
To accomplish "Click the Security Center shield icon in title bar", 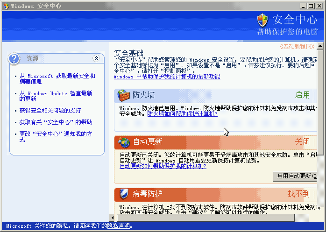I will [x=6, y=6].
